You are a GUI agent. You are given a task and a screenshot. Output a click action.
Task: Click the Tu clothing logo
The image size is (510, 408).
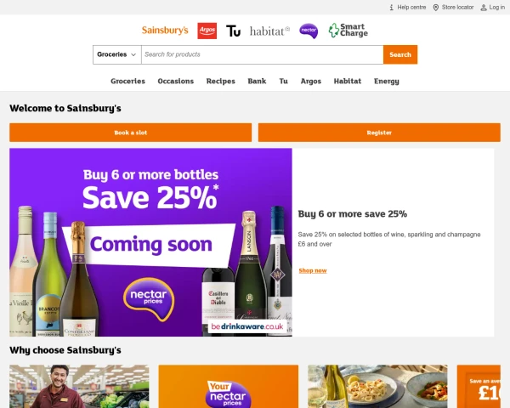233,31
